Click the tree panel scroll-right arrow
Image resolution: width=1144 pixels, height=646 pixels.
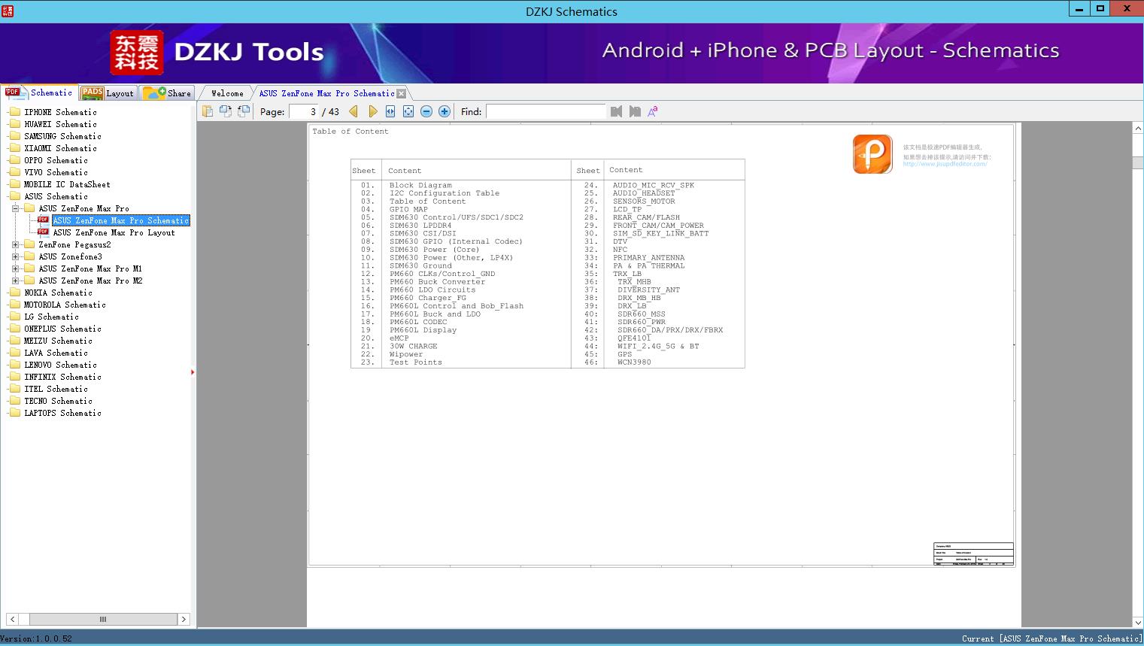coord(184,619)
